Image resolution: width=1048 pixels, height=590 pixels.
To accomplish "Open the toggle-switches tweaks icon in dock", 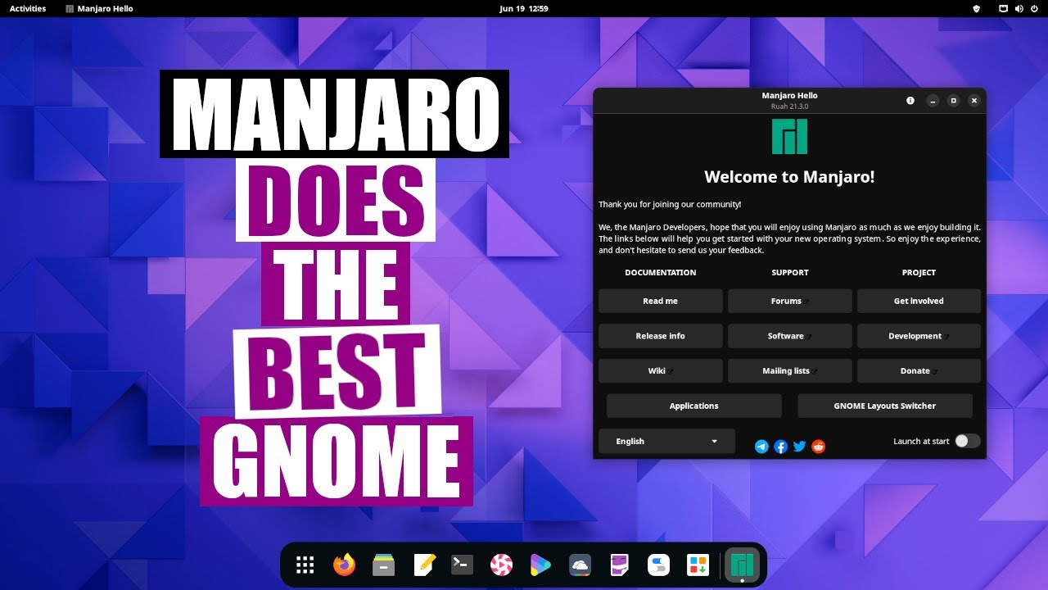I will [x=658, y=565].
